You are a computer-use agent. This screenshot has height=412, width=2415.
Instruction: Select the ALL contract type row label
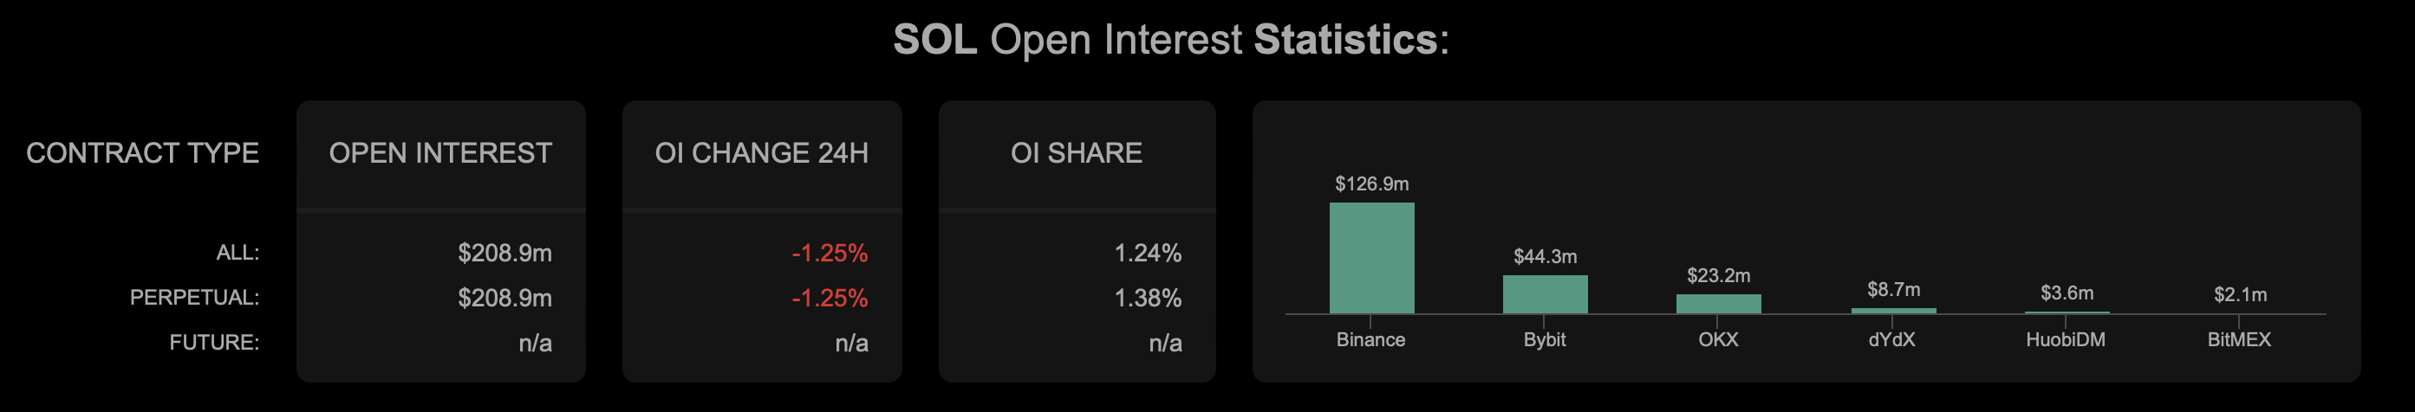pyautogui.click(x=238, y=253)
